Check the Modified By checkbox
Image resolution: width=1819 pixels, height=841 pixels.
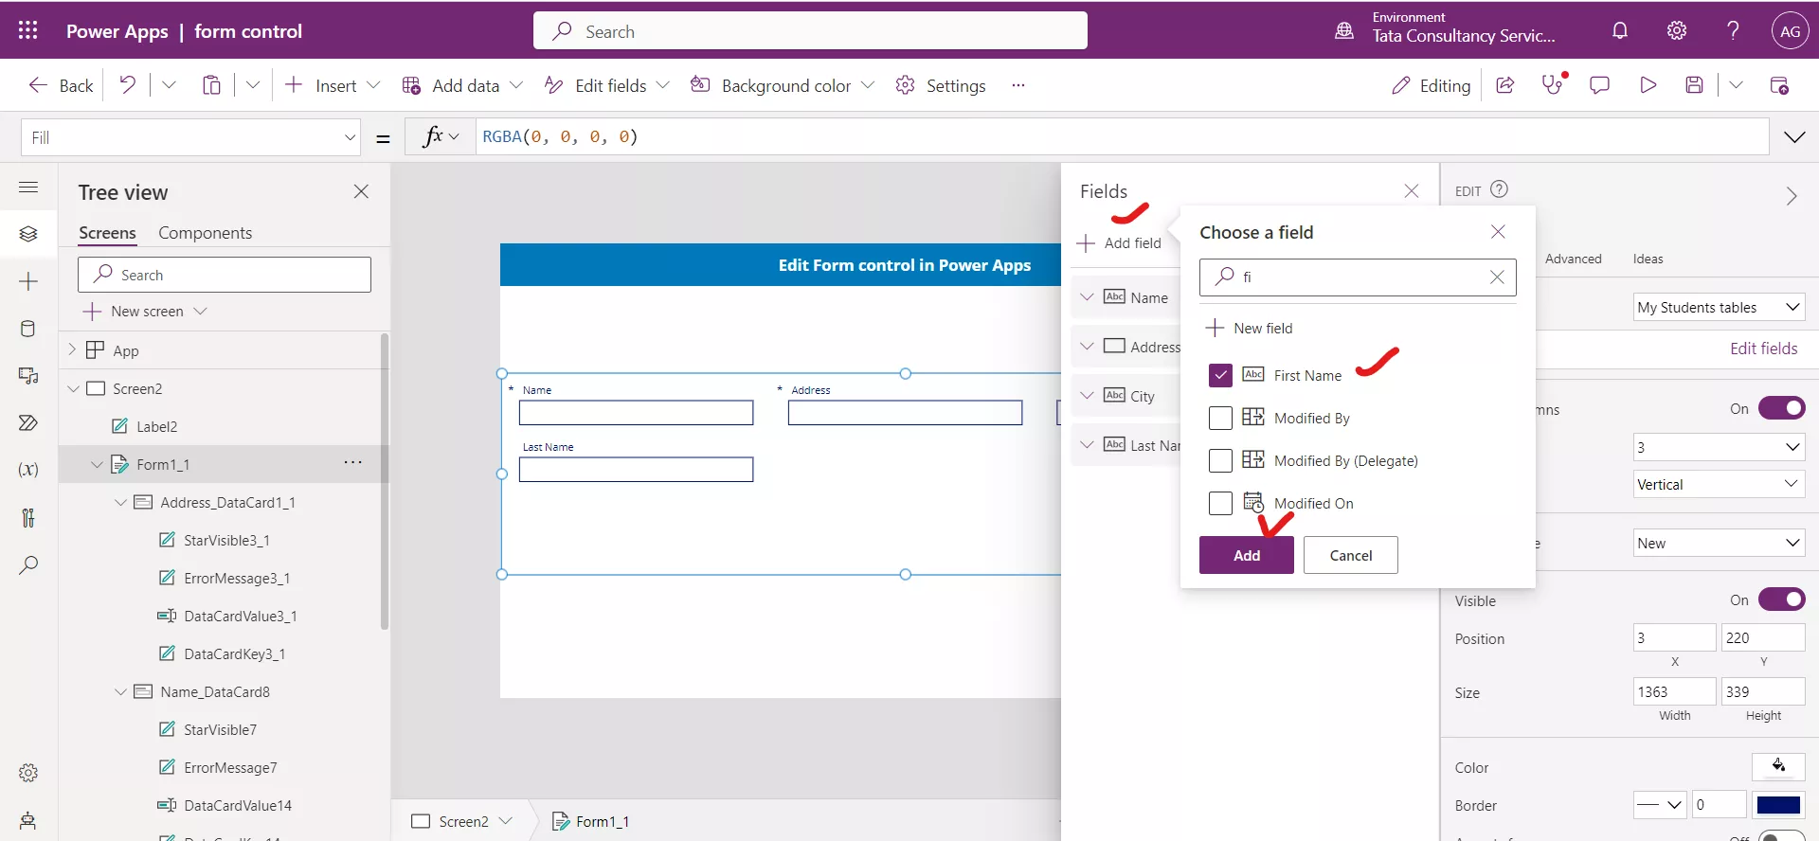point(1220,418)
